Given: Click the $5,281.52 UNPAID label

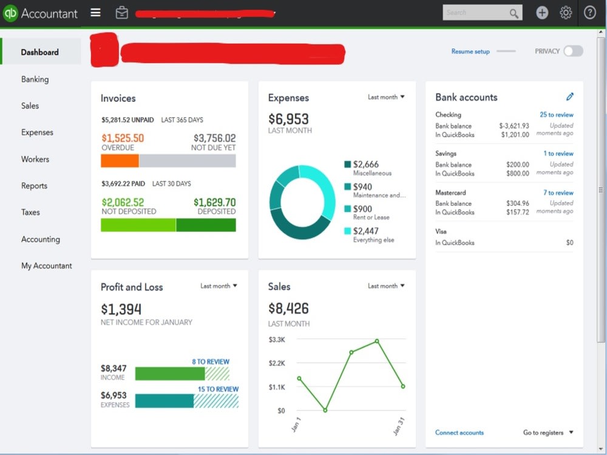Looking at the screenshot, I should pos(127,120).
